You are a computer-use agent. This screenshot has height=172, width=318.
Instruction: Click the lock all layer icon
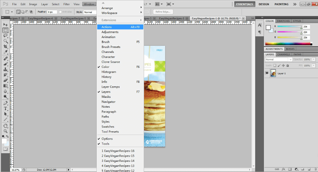tap(287, 65)
